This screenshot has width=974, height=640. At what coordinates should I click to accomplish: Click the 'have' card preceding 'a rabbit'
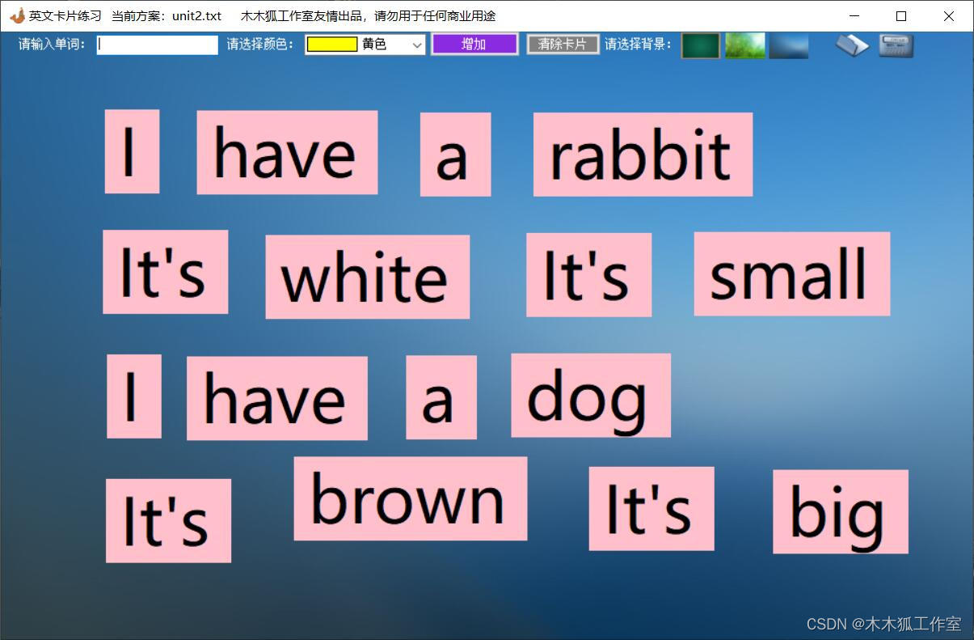click(x=287, y=153)
